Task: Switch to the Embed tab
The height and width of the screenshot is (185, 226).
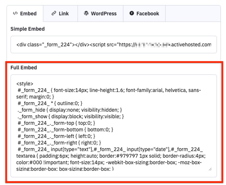Action: click(25, 14)
